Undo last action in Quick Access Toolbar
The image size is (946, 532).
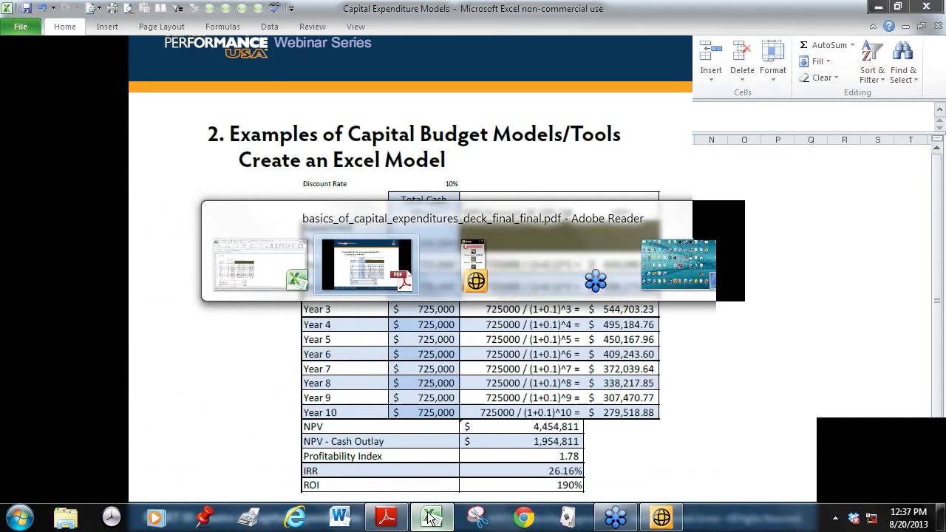coord(41,8)
